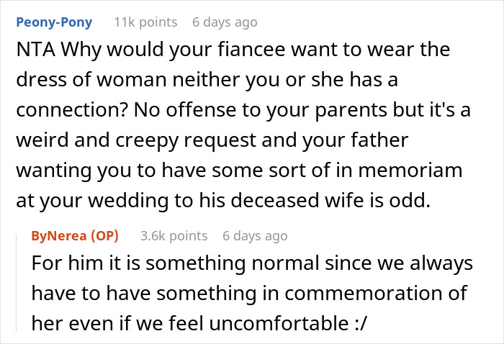Click the NTA verdict word
504x344 pixels.
point(36,50)
